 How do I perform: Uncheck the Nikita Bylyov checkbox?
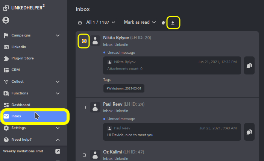click(84, 41)
